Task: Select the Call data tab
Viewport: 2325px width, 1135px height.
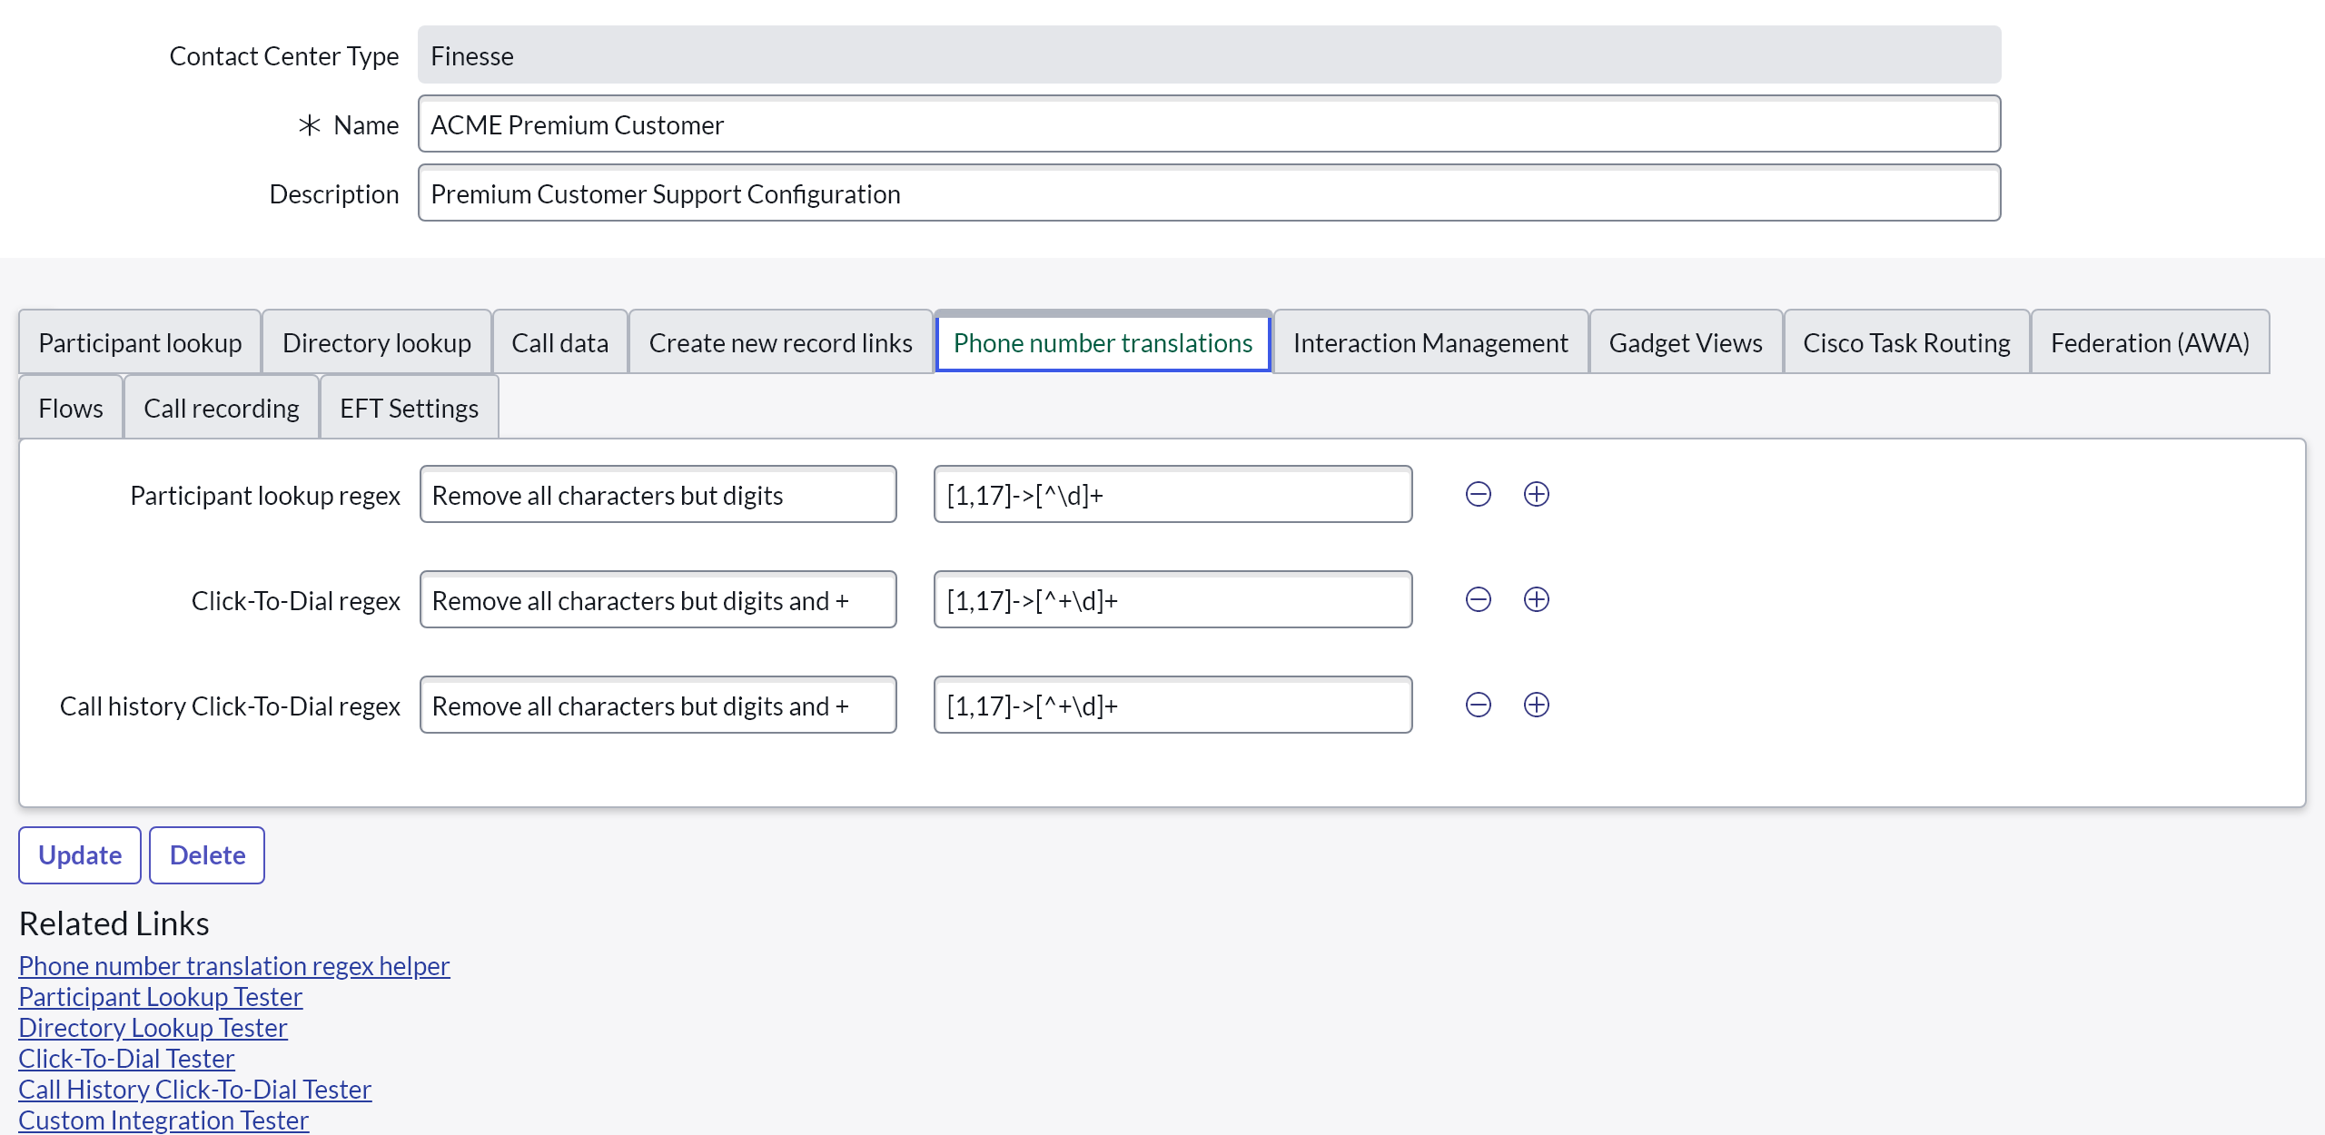Action: [559, 342]
